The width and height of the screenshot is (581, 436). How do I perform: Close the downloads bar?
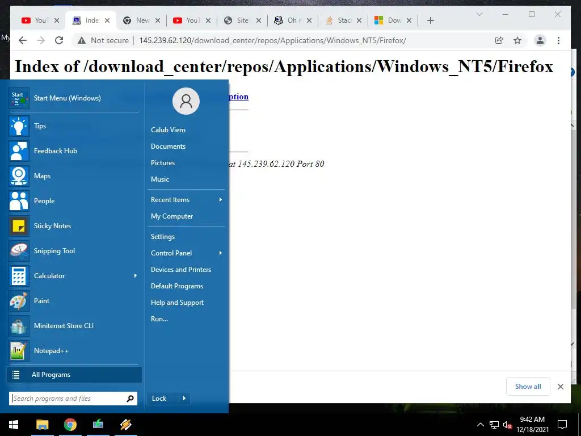click(x=560, y=387)
